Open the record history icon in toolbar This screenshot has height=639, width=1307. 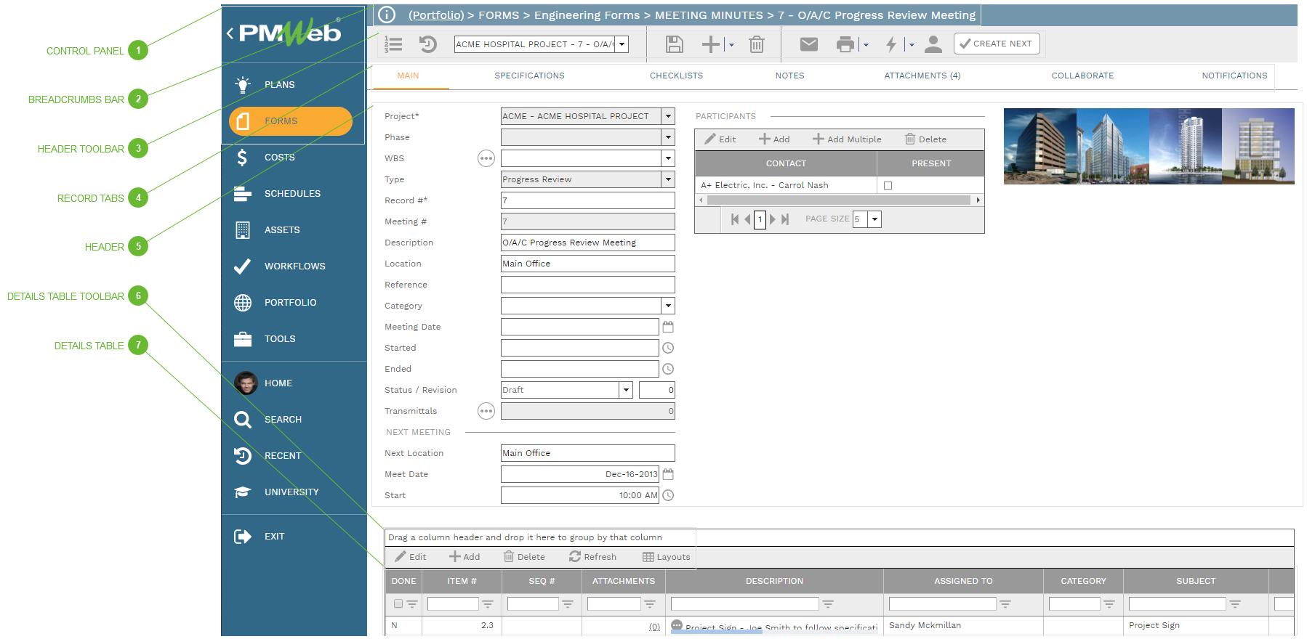428,44
